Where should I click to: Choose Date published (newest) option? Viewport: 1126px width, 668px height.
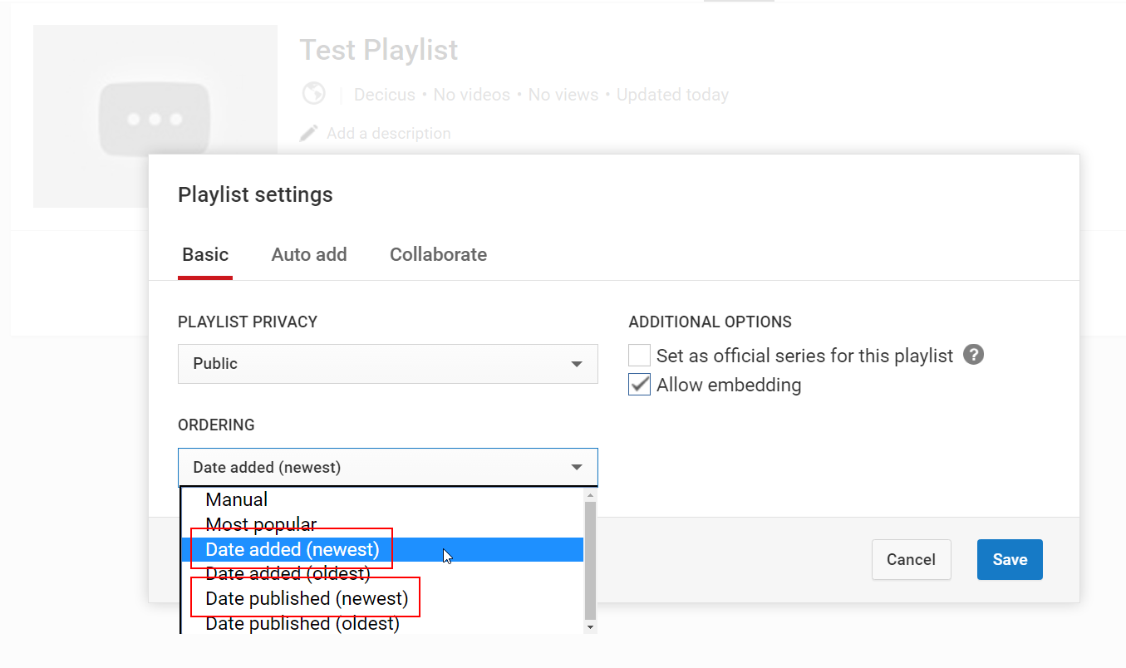coord(307,598)
